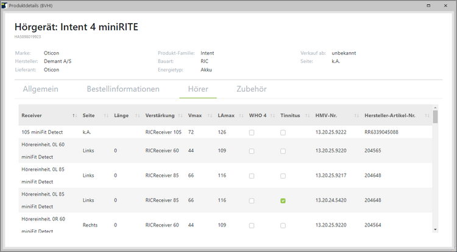Untick the checked Tinnitus box for HMV 13.20.24.5420
457x252 pixels.
point(283,200)
